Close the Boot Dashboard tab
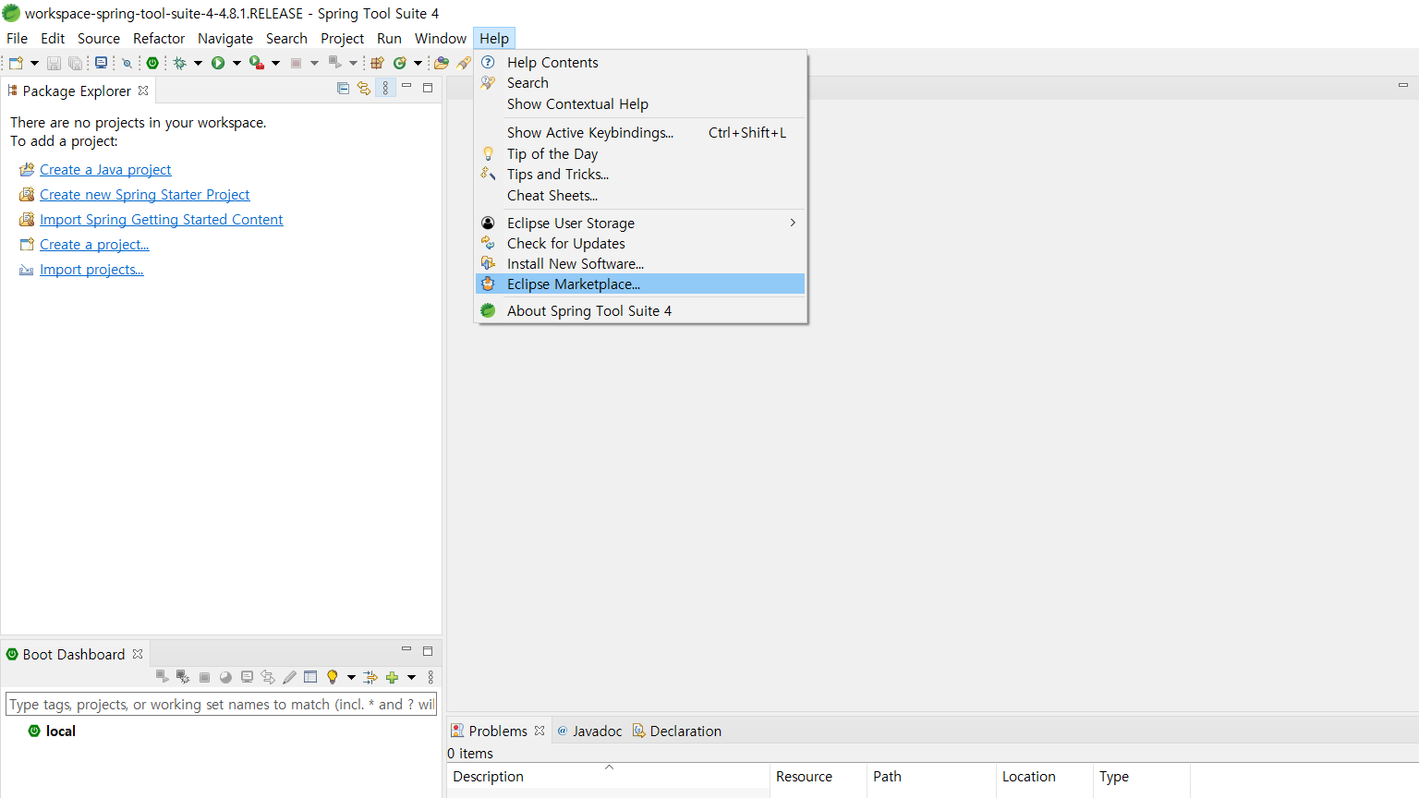 tap(138, 654)
